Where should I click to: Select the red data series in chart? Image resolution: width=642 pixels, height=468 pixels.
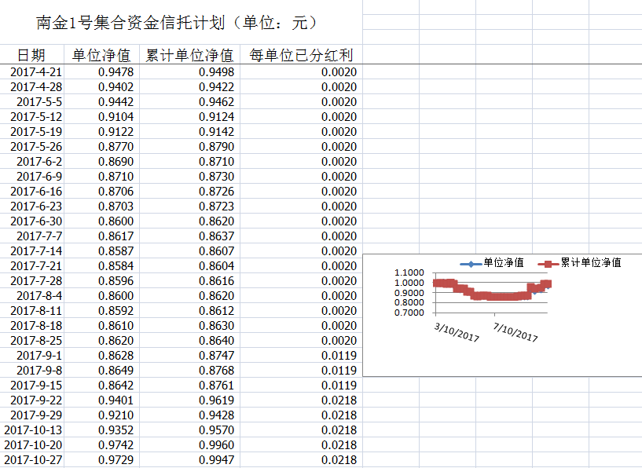tap(487, 296)
